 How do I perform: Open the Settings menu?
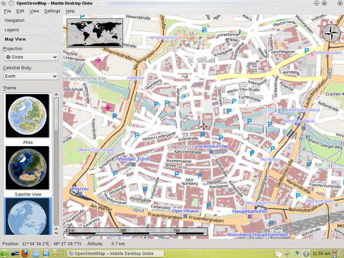tap(52, 11)
